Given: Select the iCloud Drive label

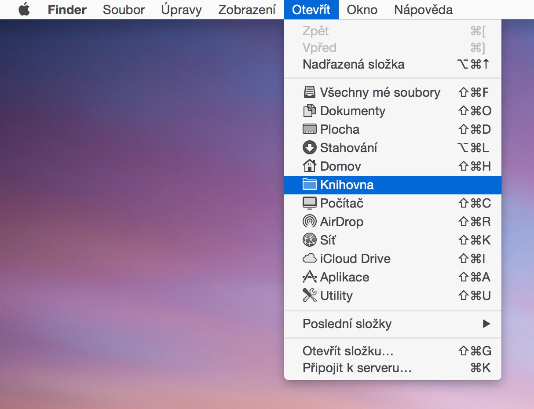Looking at the screenshot, I should tap(355, 259).
